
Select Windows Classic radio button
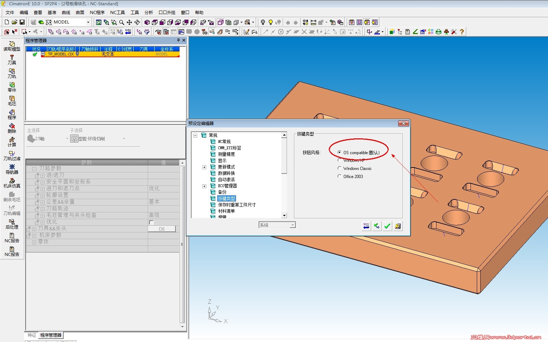339,169
